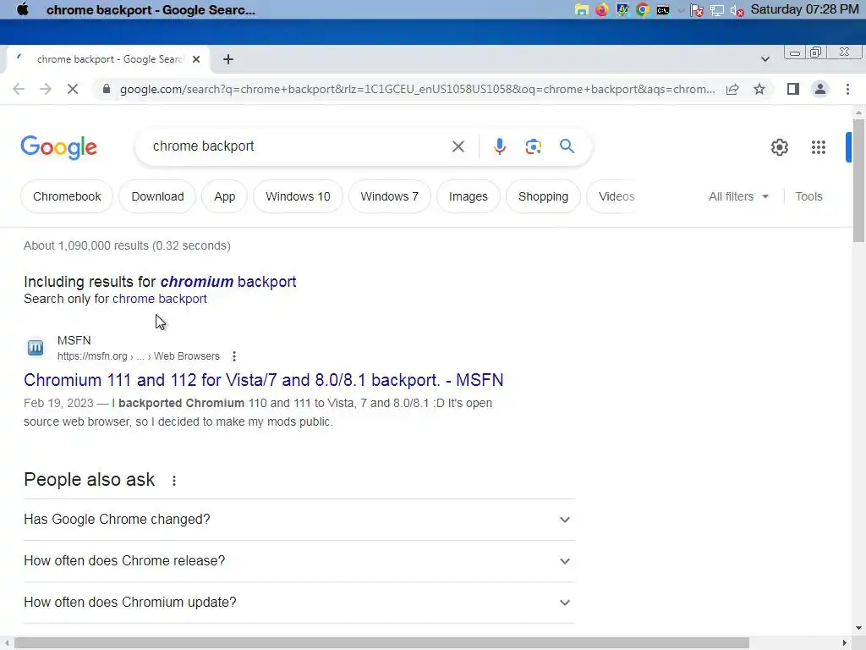Follow the chromium backport suggestion link
Image resolution: width=866 pixels, height=650 pixels.
pos(228,282)
